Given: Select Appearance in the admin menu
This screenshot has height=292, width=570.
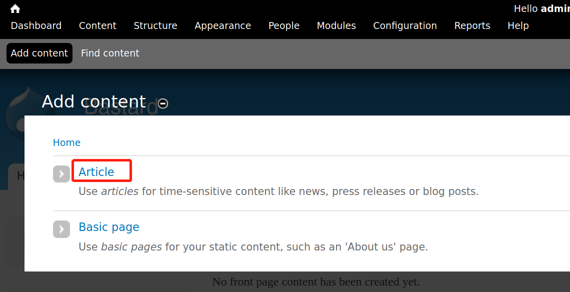Looking at the screenshot, I should (x=223, y=25).
